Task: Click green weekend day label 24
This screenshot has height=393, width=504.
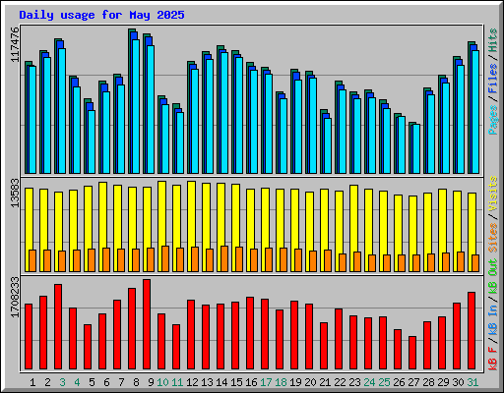Action: (x=369, y=382)
